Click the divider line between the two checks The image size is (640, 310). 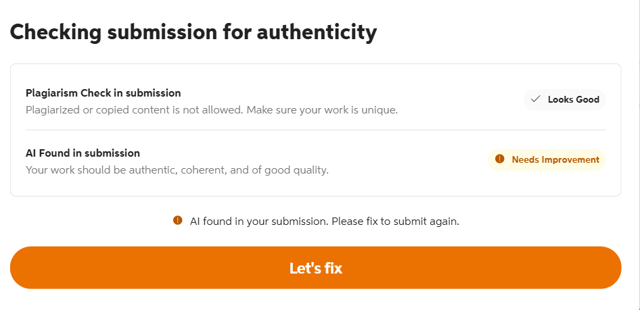pos(315,130)
